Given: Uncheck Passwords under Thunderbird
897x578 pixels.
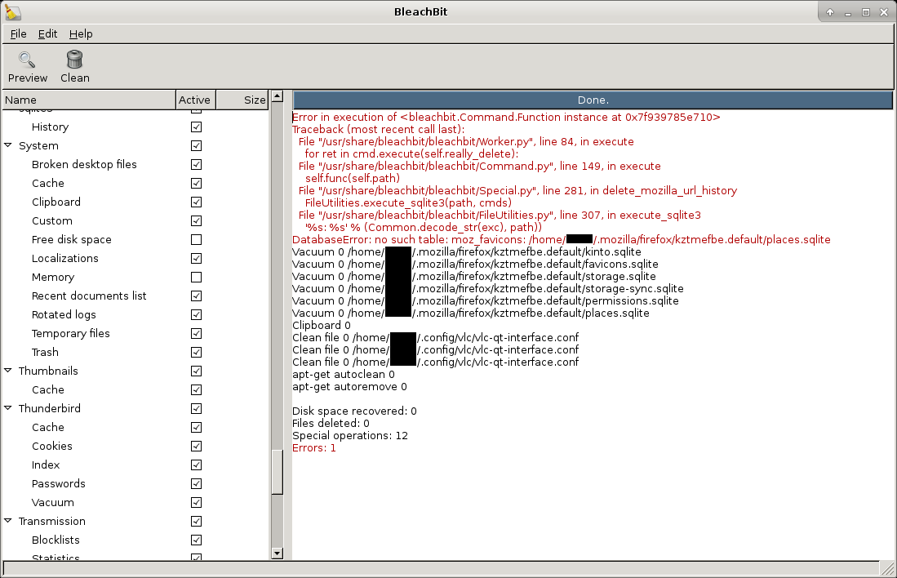Looking at the screenshot, I should pos(196,483).
